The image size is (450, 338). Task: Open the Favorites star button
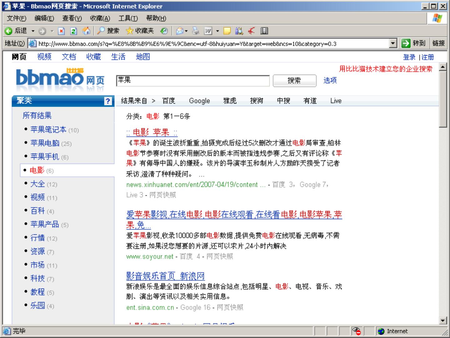click(x=140, y=31)
